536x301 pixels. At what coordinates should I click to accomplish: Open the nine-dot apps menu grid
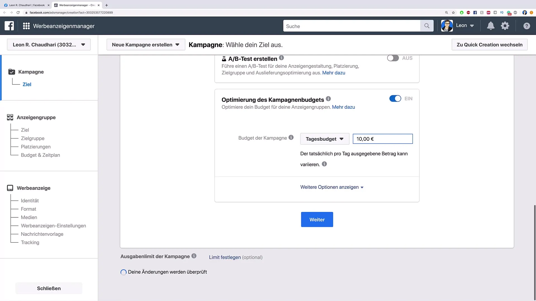coord(26,26)
